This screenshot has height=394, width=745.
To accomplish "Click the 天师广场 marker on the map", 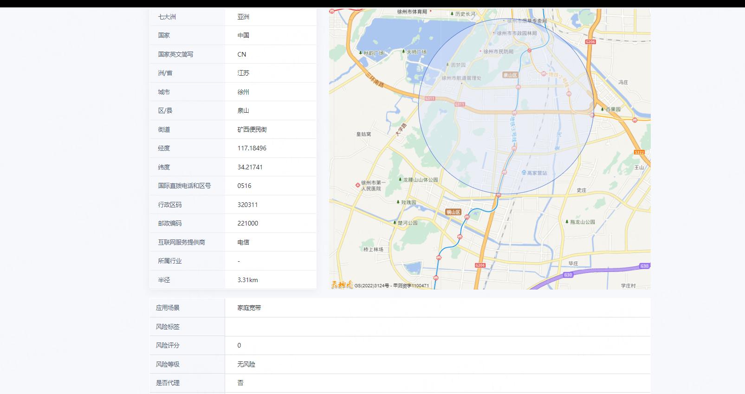I will 403,52.
